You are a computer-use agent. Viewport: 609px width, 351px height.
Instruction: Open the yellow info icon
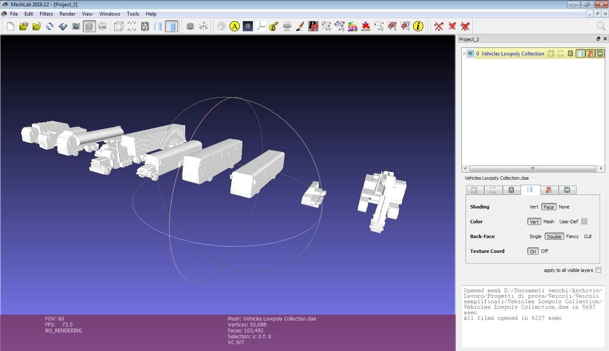[418, 26]
